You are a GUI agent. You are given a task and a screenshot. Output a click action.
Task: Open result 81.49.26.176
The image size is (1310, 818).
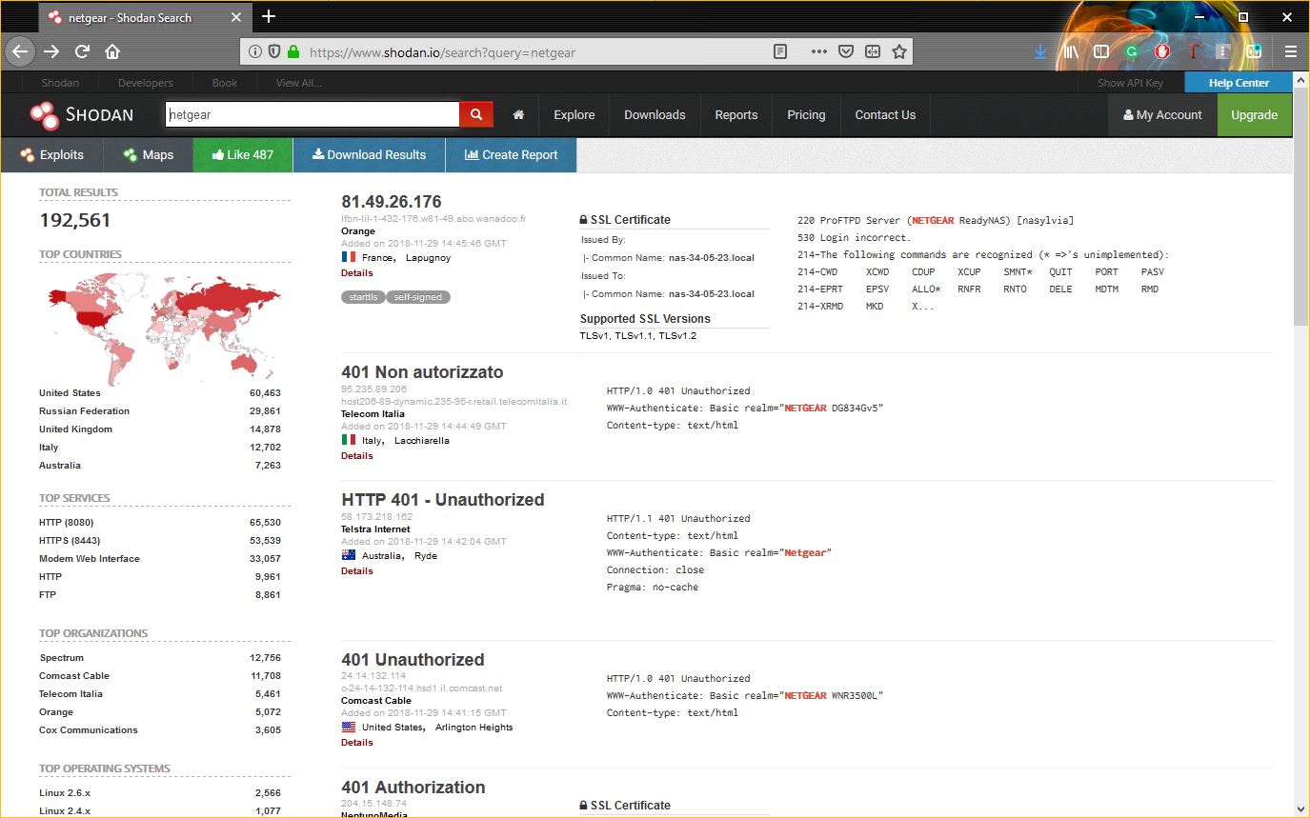point(392,202)
